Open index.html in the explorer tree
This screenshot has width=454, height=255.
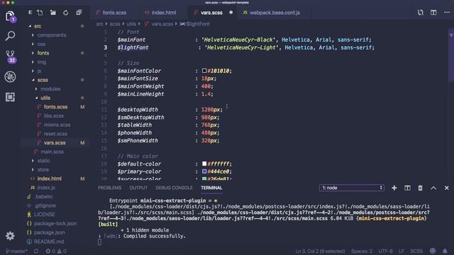point(49,178)
